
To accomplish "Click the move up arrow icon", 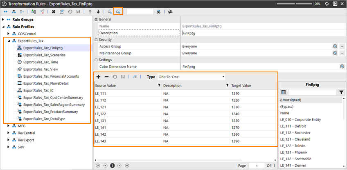I will coord(90,11).
